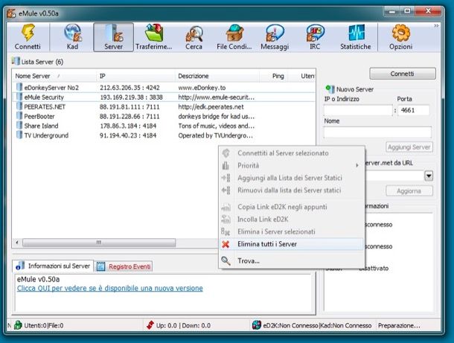Click the 'Operated by TVUndergro...' description
This screenshot has height=343, width=454.
coord(215,135)
